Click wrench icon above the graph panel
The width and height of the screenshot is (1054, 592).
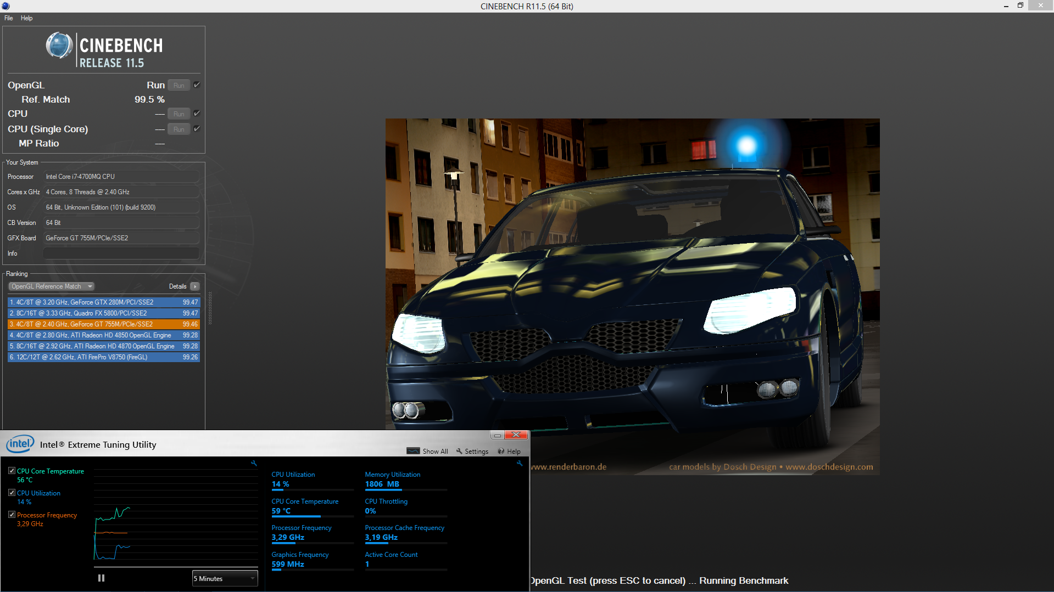point(254,464)
